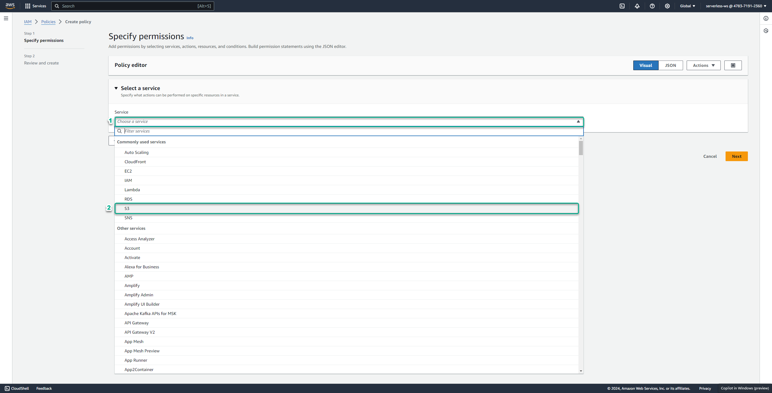The image size is (772, 393).
Task: Open the serverless-ws account menu
Action: (736, 6)
